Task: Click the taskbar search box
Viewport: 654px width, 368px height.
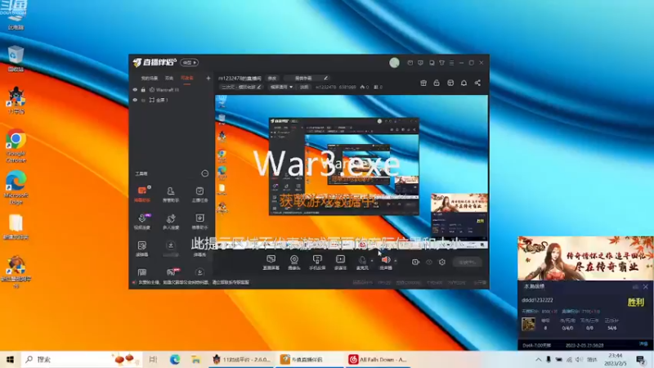Action: (x=82, y=359)
